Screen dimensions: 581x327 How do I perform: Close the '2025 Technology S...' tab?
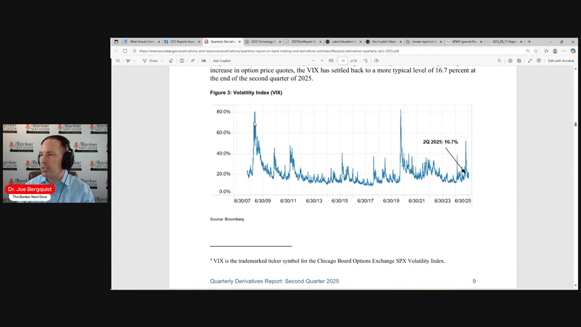tap(280, 42)
